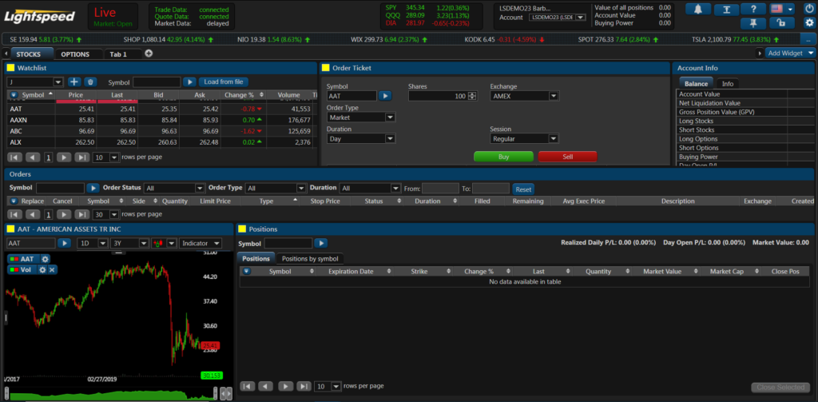
Task: Open the chart Indicator dropdown
Action: click(201, 243)
